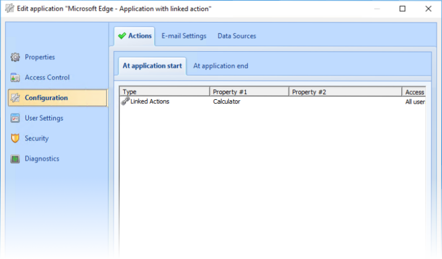Click the Property #1 column header
Screen dimensions: 442x259
click(249, 92)
